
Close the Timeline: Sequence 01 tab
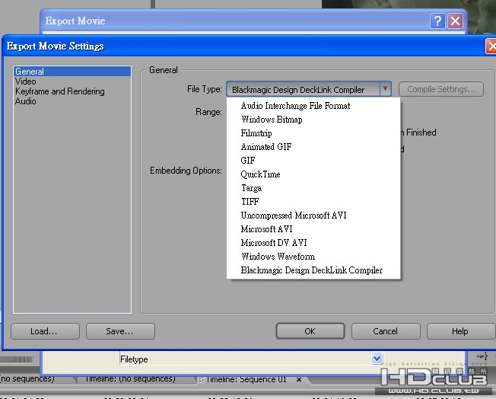click(x=299, y=379)
